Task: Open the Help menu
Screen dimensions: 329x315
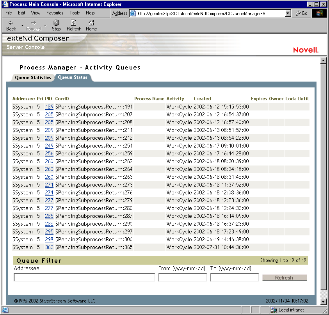Action: pyautogui.click(x=90, y=13)
